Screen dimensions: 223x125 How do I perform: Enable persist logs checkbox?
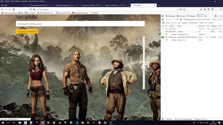point(184,19)
